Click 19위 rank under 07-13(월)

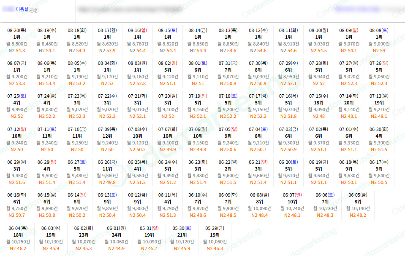[x=379, y=103]
